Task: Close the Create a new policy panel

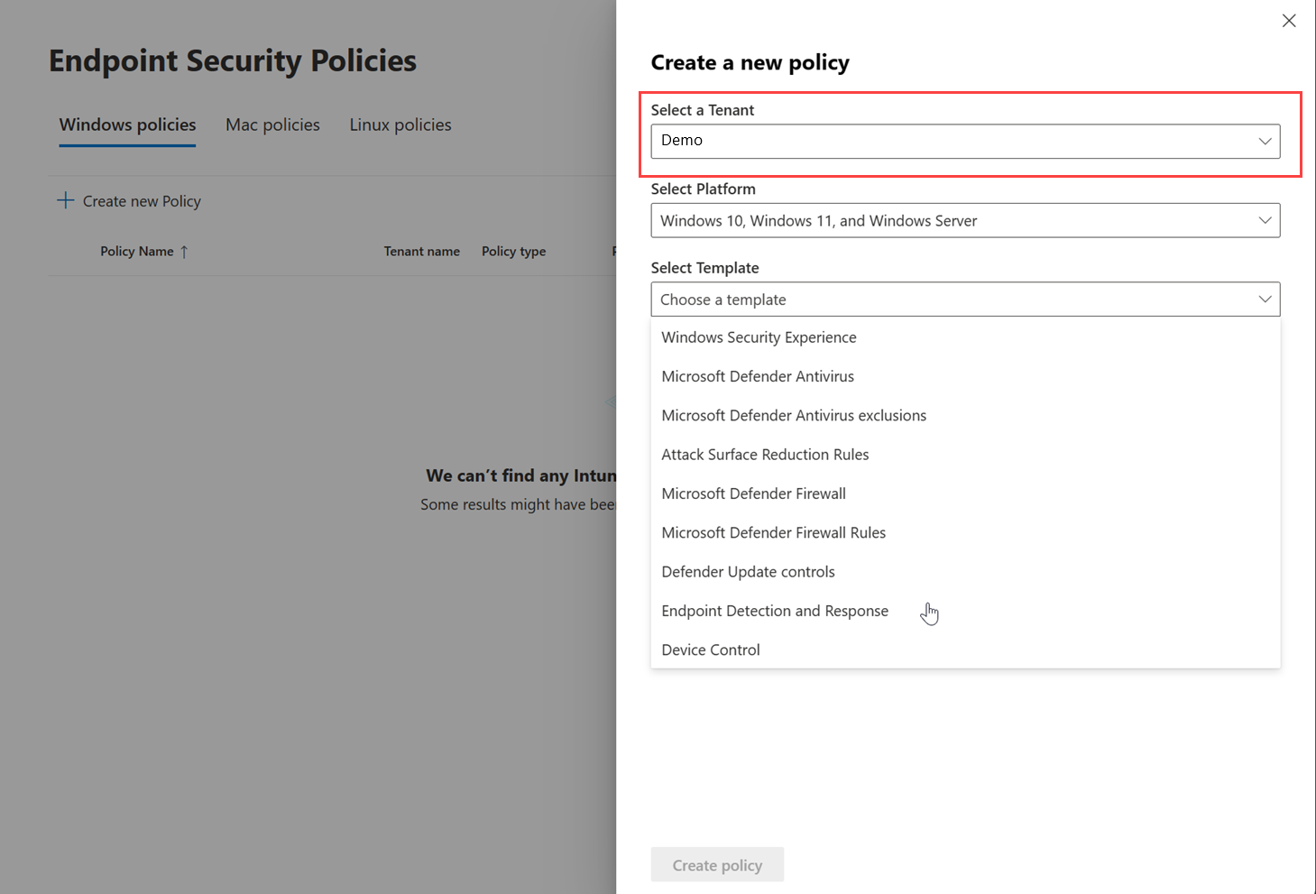Action: [1289, 21]
